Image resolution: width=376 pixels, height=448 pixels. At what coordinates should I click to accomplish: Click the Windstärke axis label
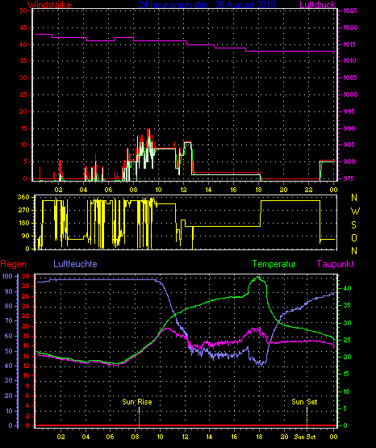pos(49,4)
